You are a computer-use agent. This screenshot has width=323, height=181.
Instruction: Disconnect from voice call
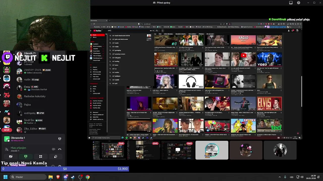[60, 149]
